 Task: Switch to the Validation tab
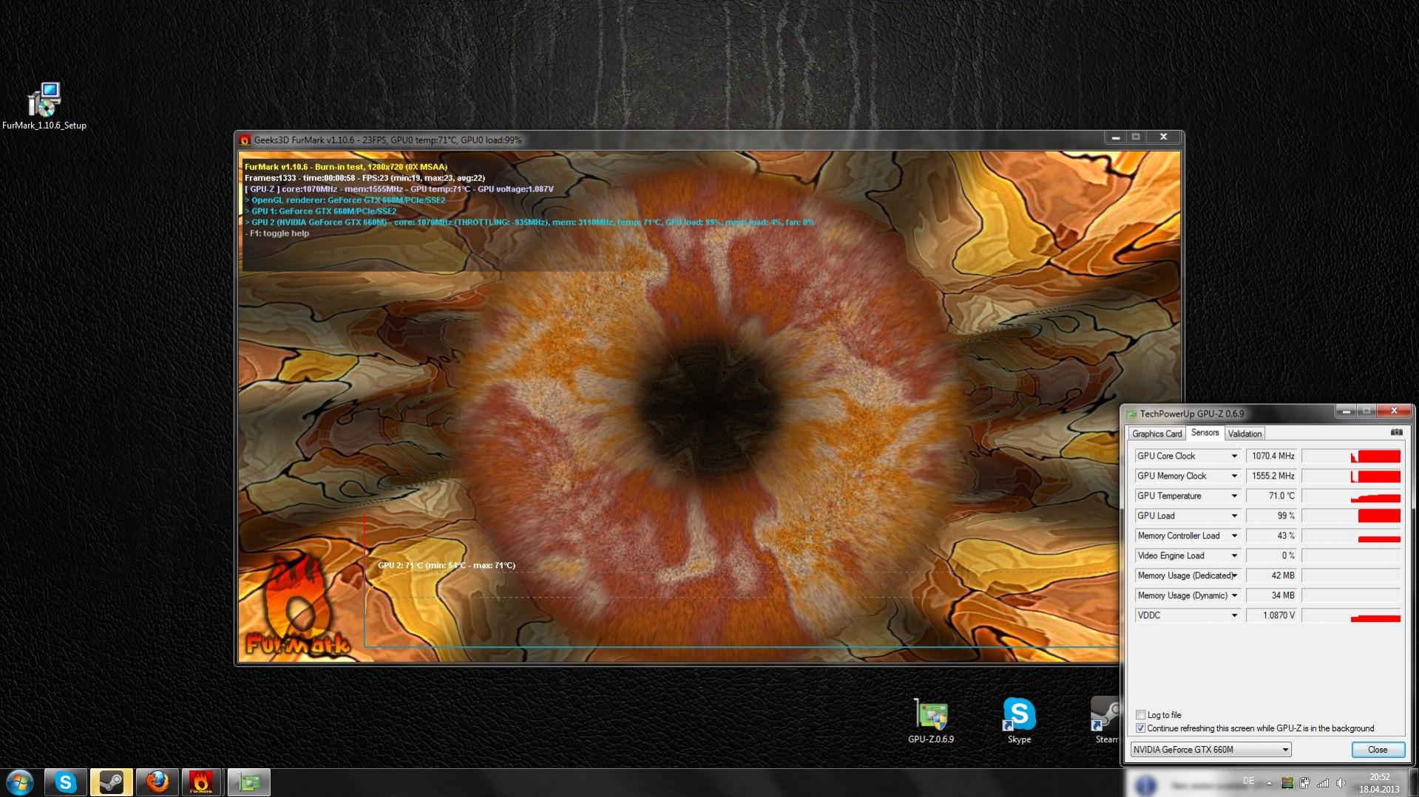click(1245, 434)
